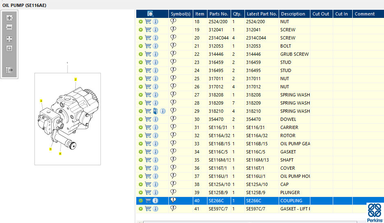
Task: Click the Perkins logo
Action: coord(375,212)
